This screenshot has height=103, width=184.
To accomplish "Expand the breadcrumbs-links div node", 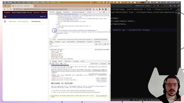I will (x=57, y=18).
